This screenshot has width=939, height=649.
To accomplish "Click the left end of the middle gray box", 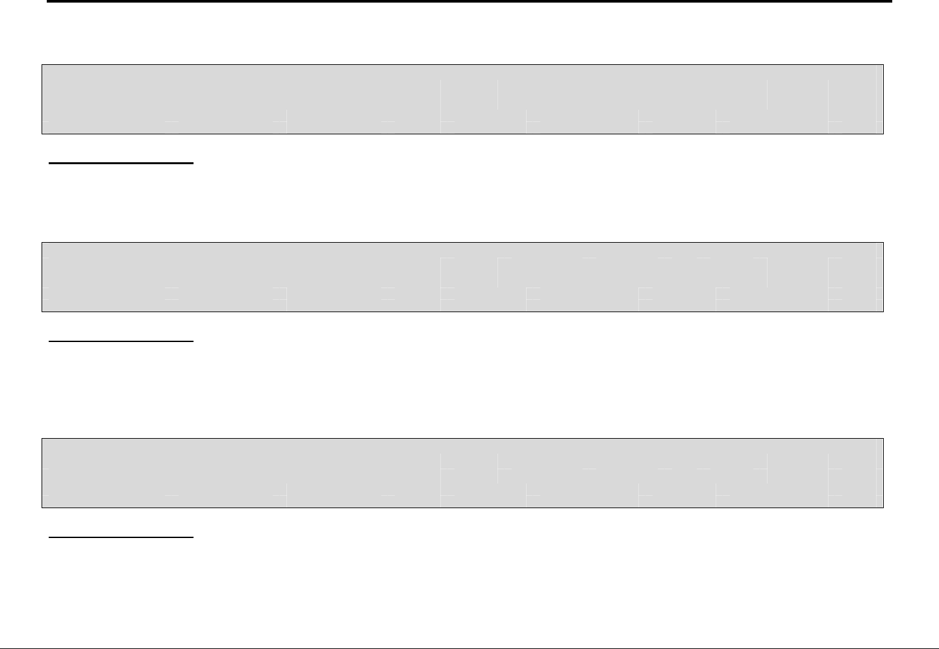I will pos(47,277).
